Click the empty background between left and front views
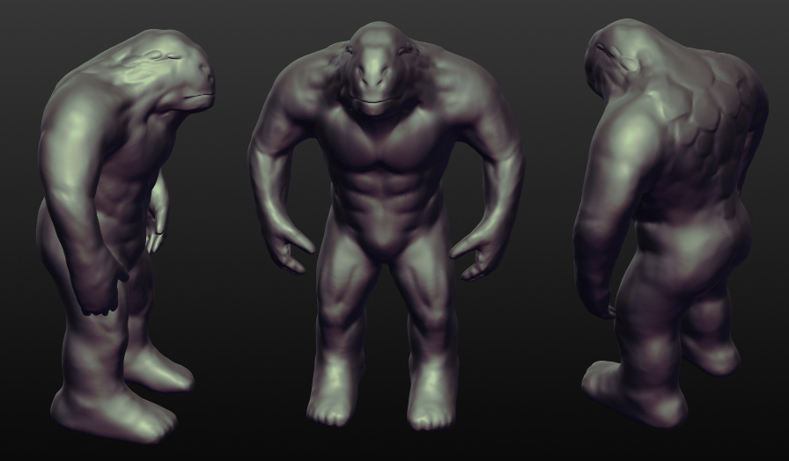 225,264
